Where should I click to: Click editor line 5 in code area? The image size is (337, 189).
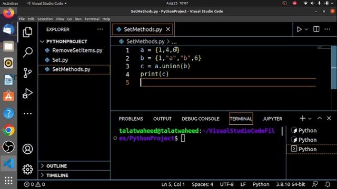pyautogui.click(x=228, y=82)
